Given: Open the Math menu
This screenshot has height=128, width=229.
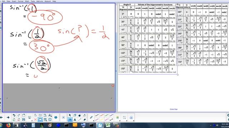Looking at the screenshot, I should (x=27, y=1).
